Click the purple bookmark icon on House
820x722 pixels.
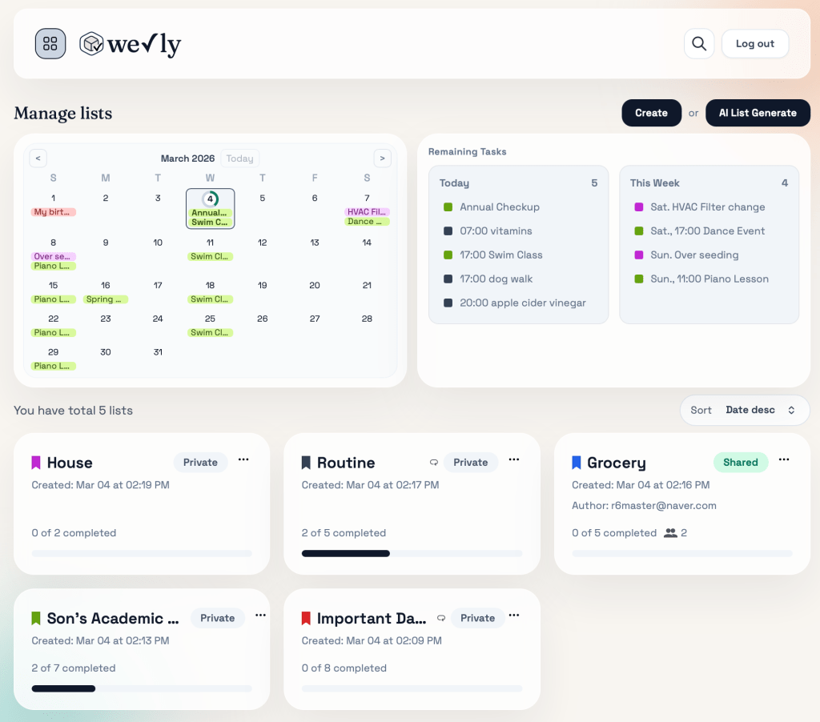[x=36, y=463]
